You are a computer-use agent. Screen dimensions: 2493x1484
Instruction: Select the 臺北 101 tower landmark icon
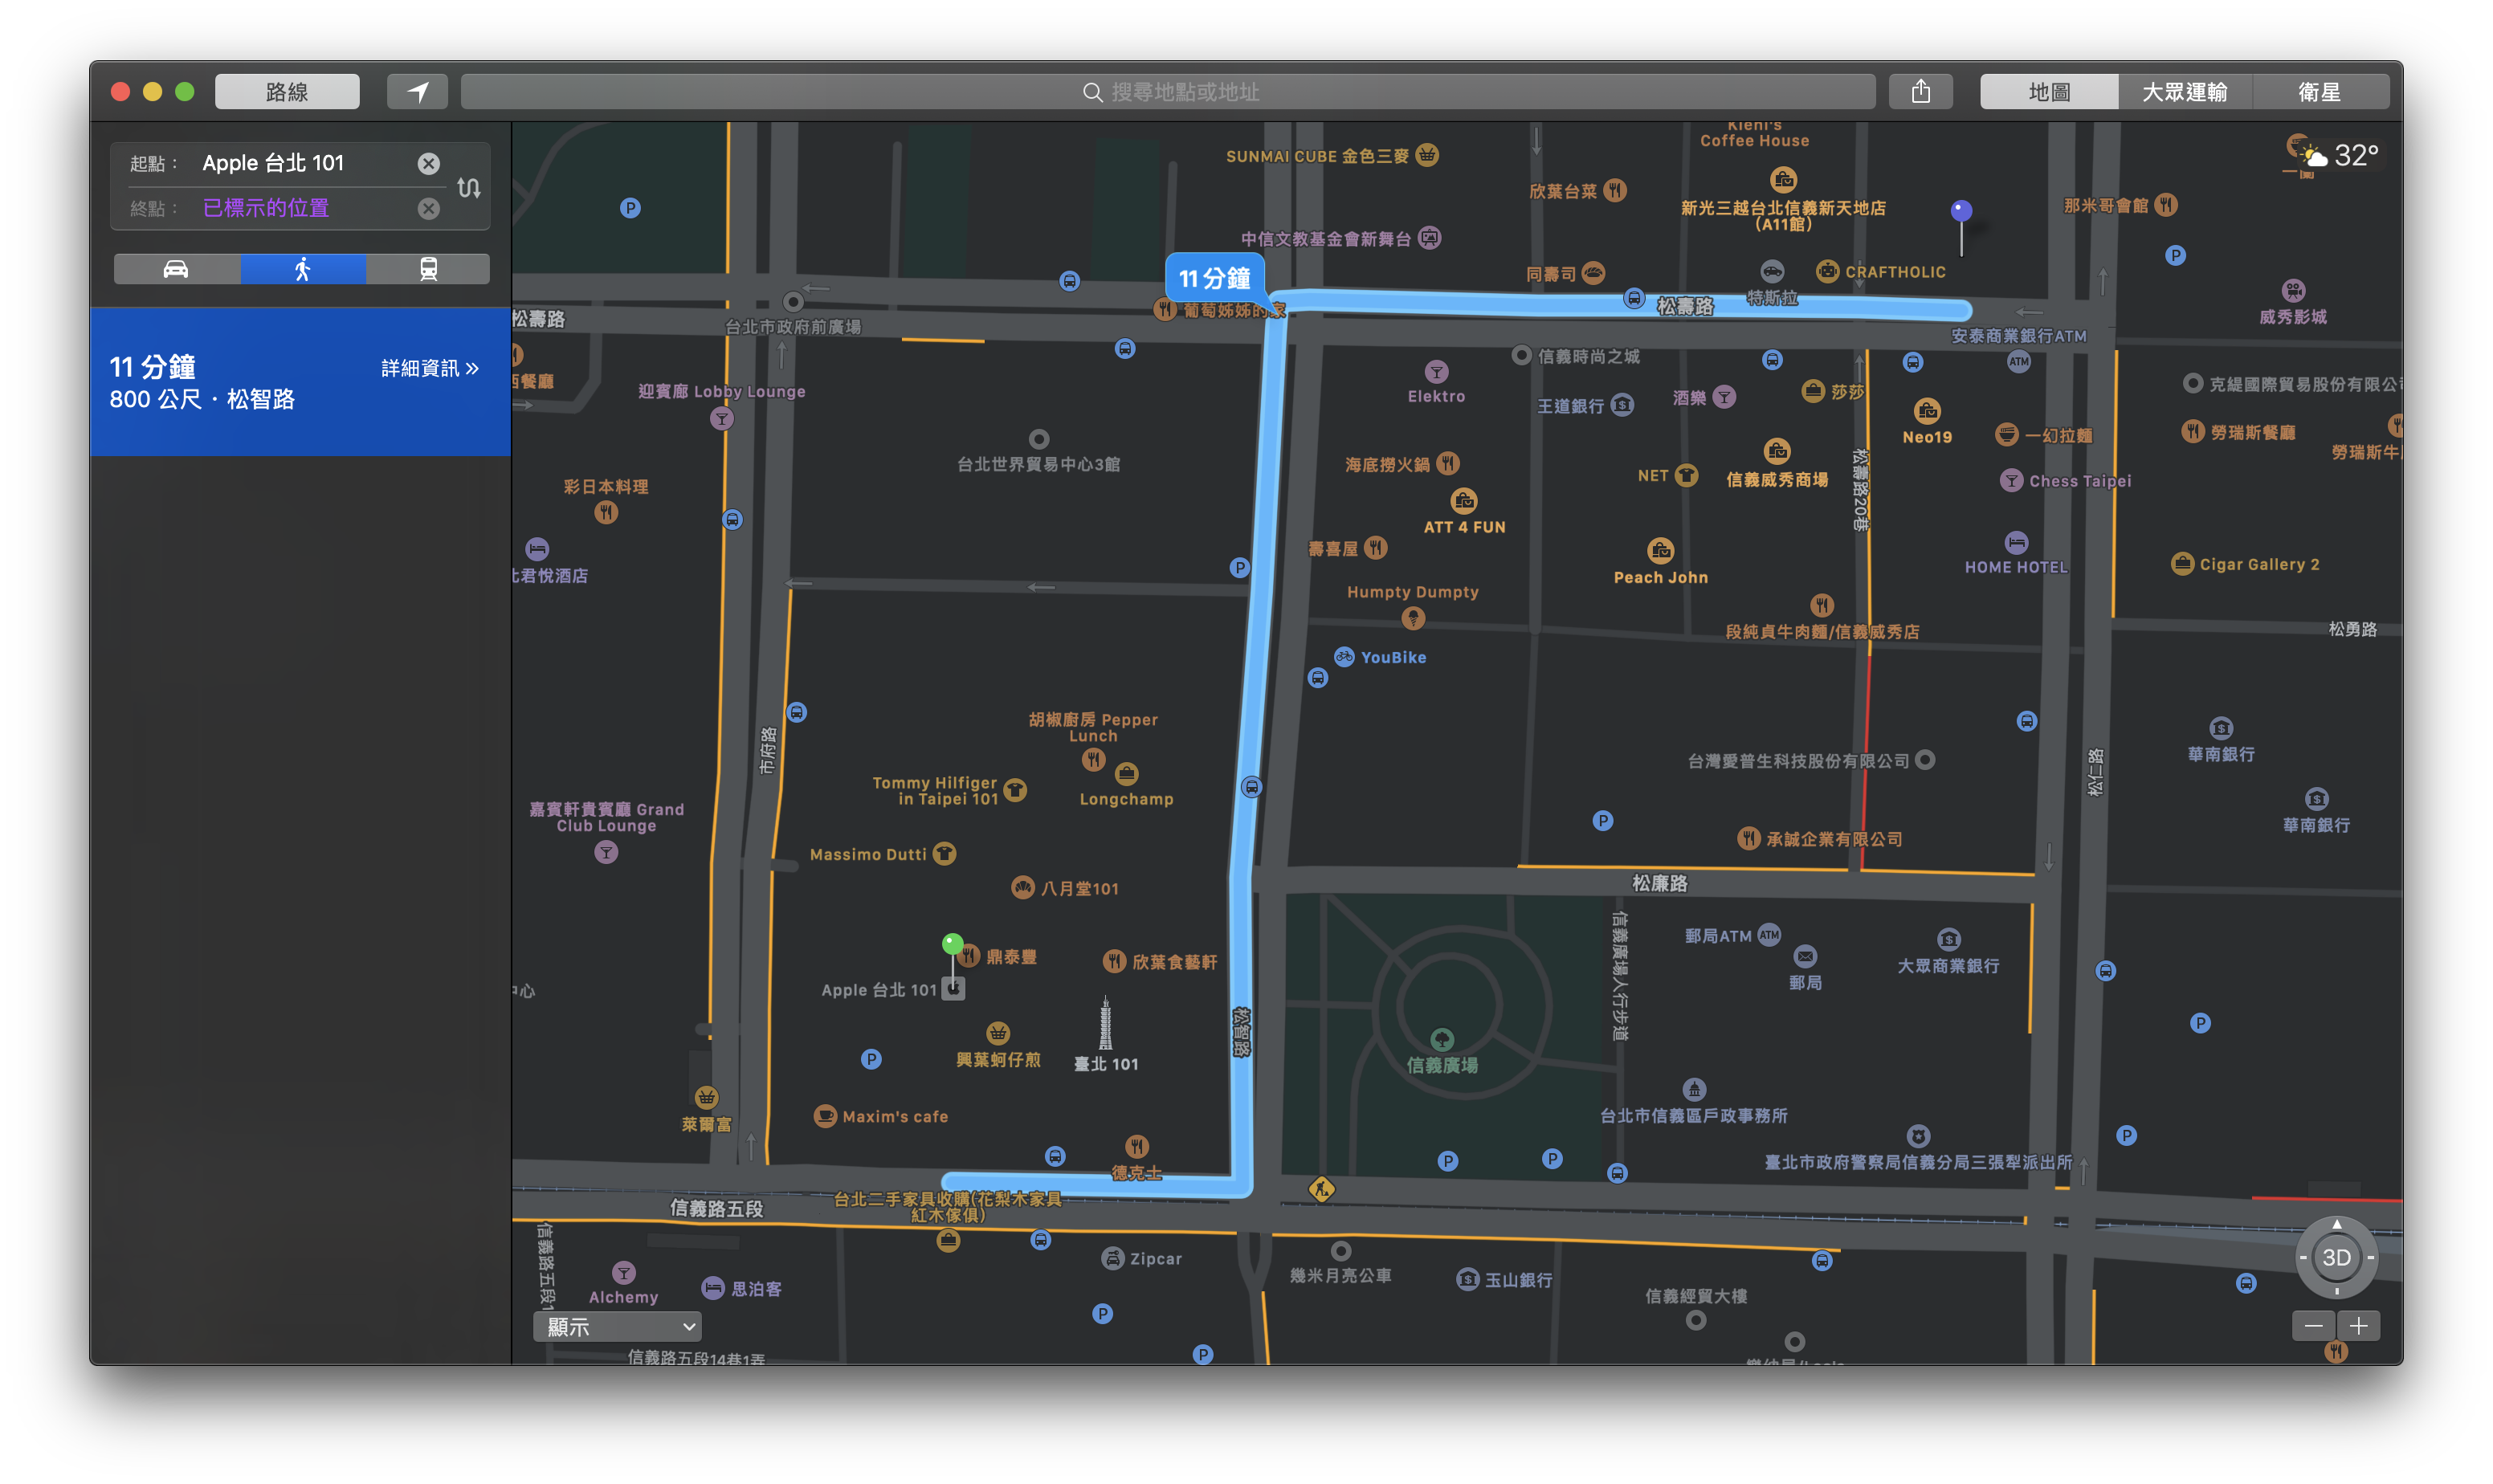click(1105, 1023)
